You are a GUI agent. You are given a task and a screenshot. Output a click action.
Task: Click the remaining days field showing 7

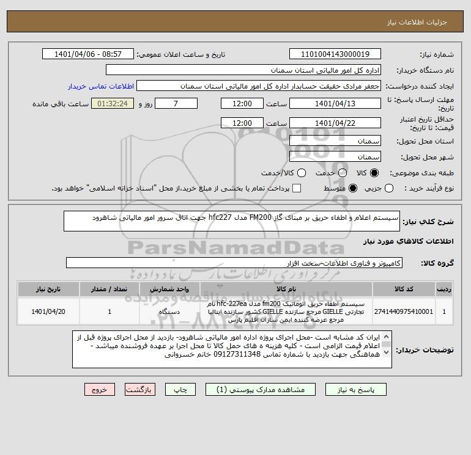pos(176,103)
